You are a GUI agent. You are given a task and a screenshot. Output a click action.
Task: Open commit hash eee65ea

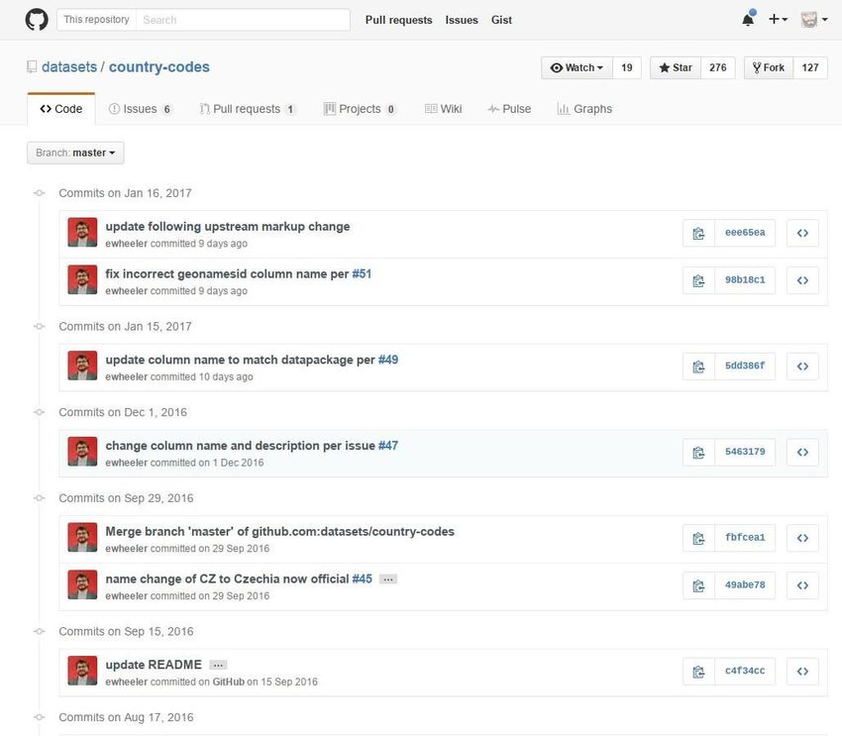745,233
